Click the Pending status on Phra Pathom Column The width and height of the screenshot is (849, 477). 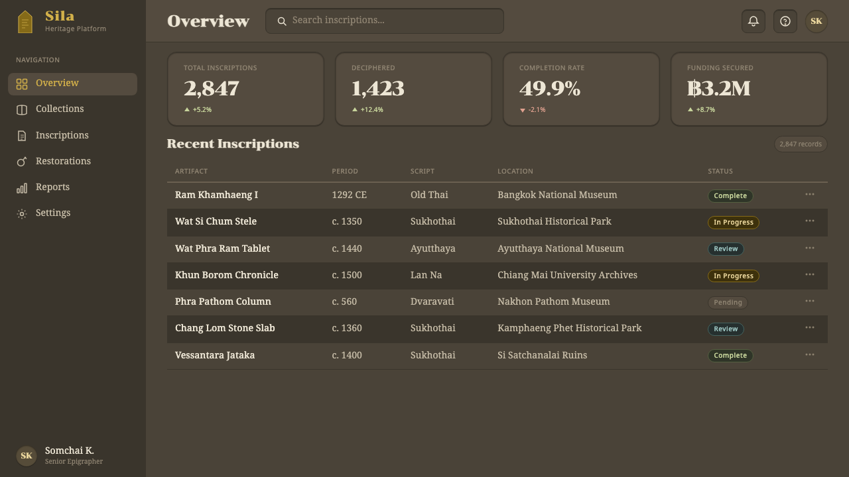728,302
